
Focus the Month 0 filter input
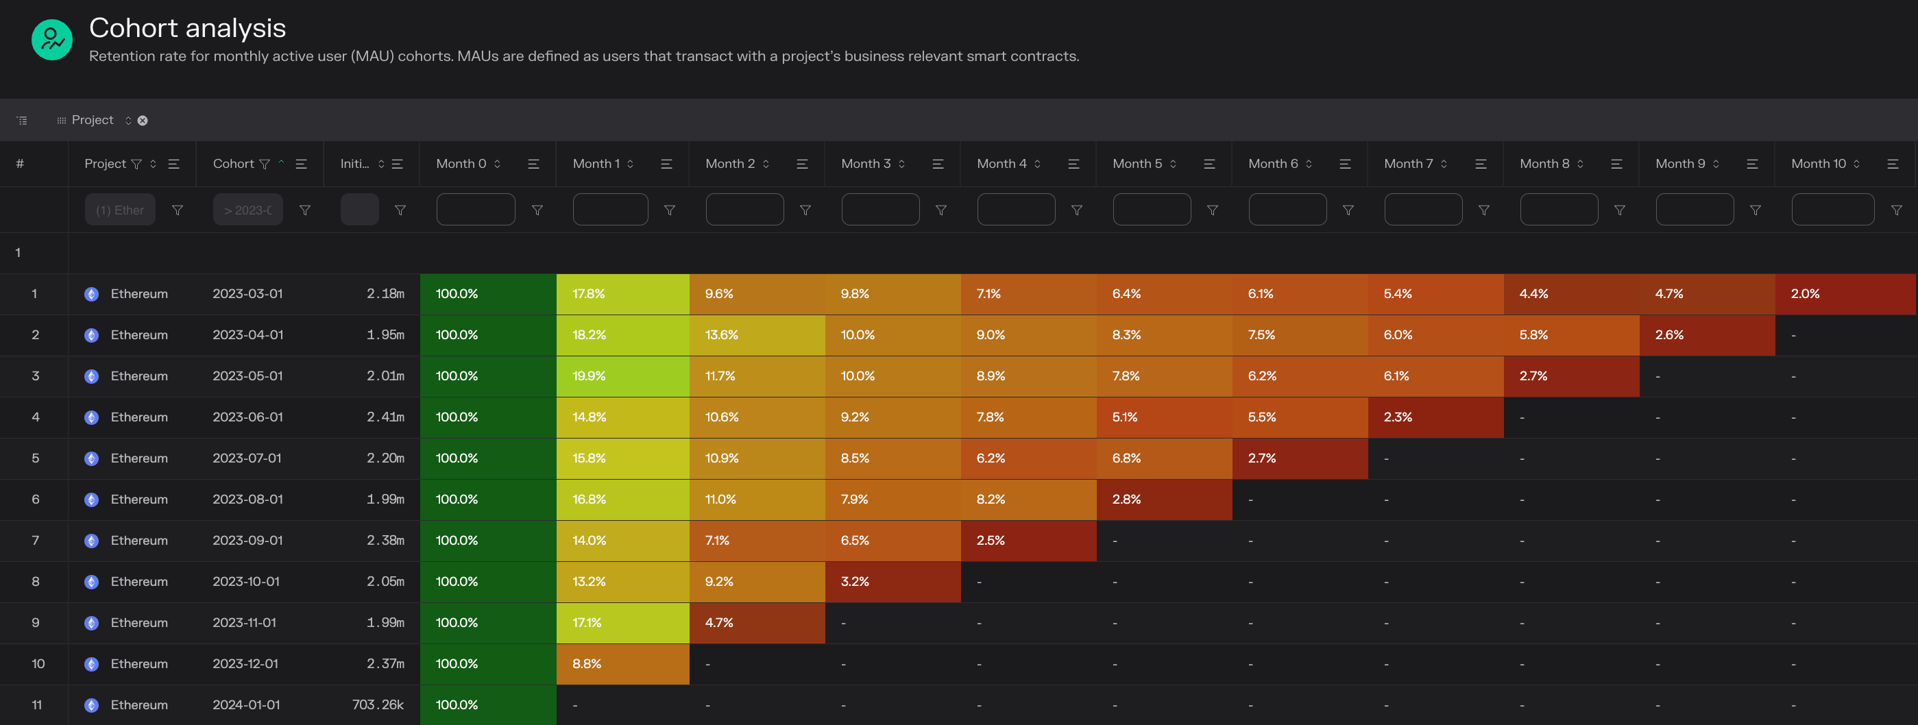point(476,210)
